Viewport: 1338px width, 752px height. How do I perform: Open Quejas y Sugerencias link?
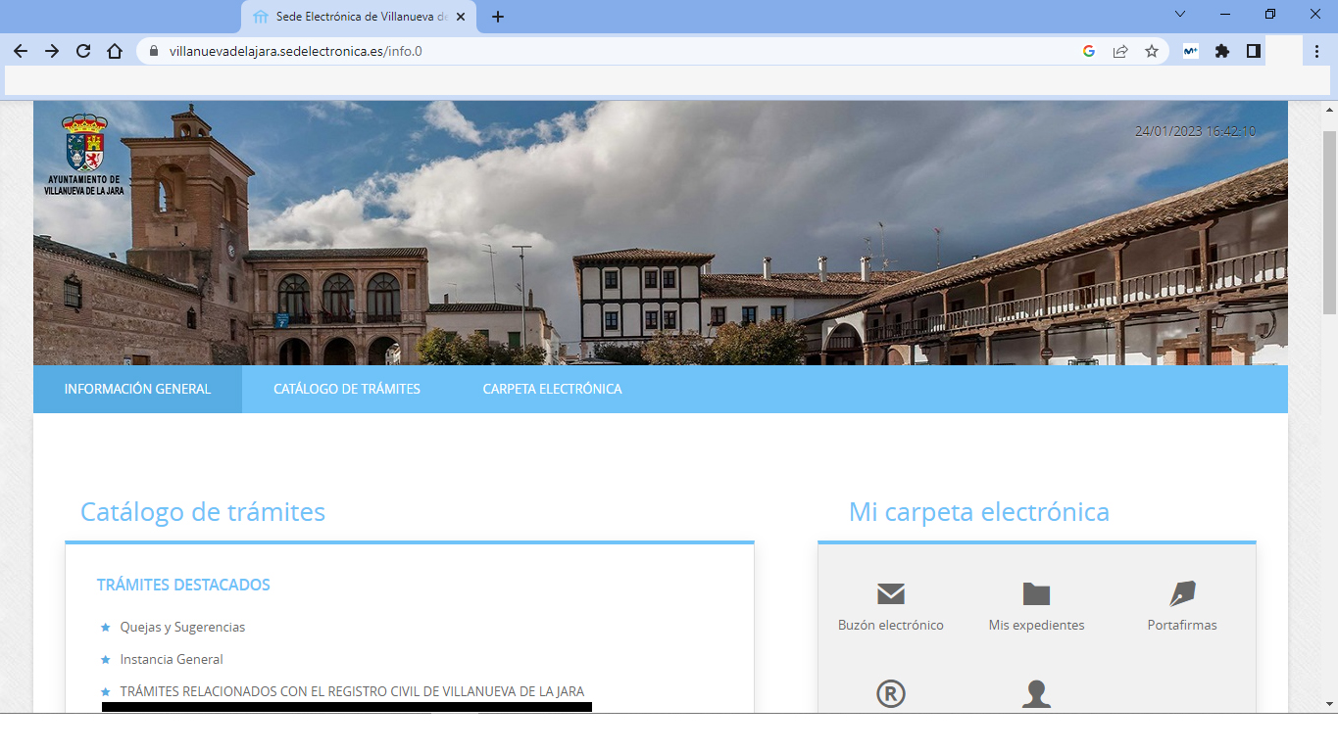[x=182, y=627]
